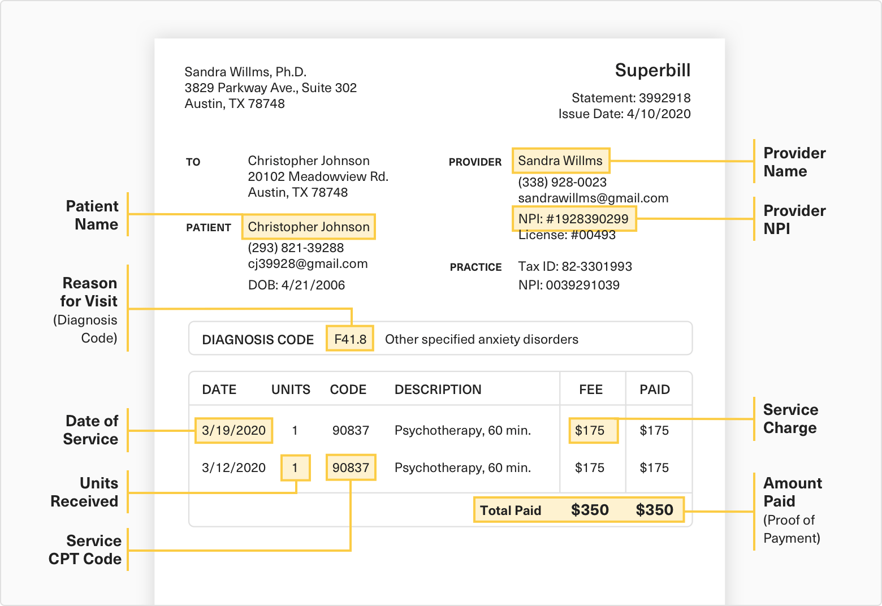Screen dimensions: 882x606
Task: Click the highlighted patient name Christopher Johnson
Action: (308, 227)
